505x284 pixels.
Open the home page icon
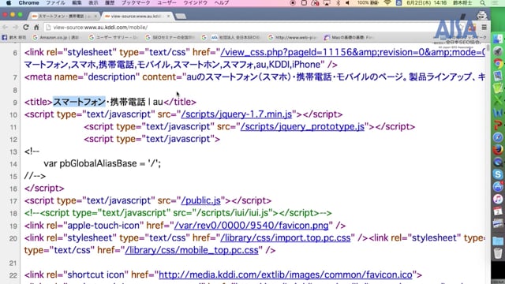[x=36, y=28]
